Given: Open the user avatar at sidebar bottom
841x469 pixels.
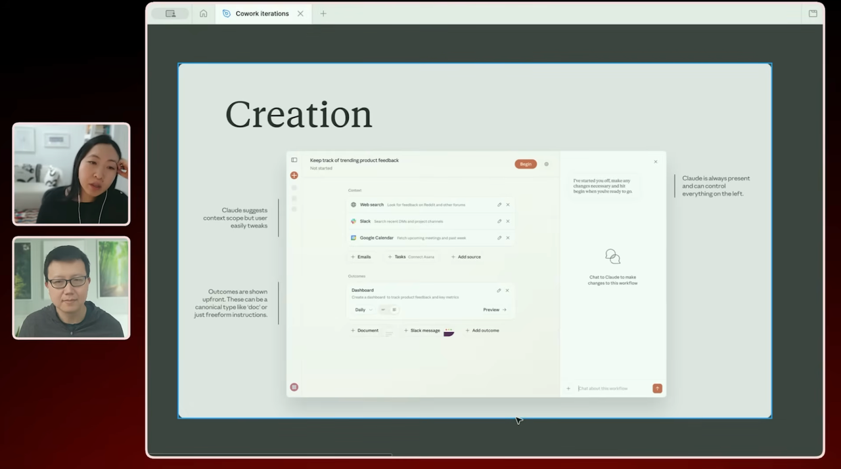Looking at the screenshot, I should click(294, 387).
